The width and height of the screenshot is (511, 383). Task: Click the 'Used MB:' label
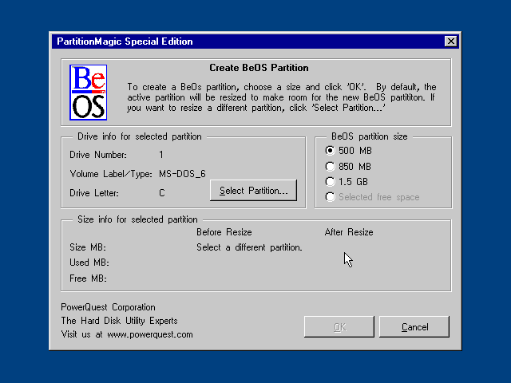tap(89, 263)
